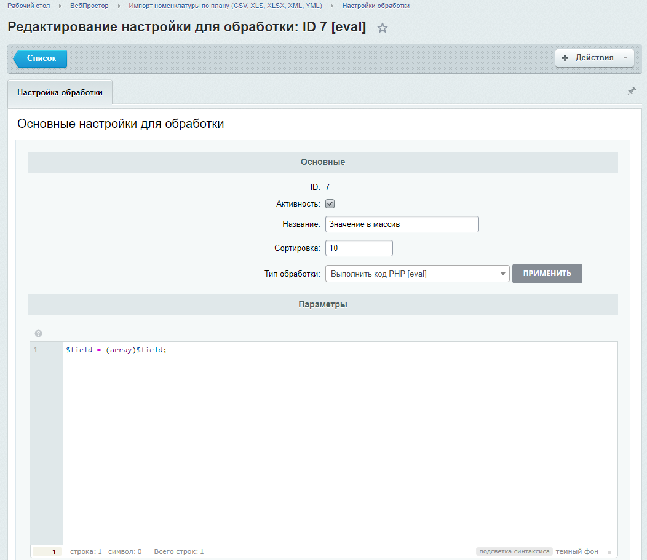Open help hint question mark icon
This screenshot has height=560, width=647.
click(x=38, y=333)
